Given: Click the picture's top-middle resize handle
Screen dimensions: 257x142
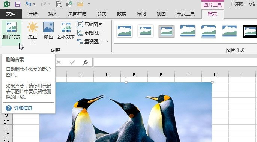Looking at the screenshot, I should [x=126, y=82].
